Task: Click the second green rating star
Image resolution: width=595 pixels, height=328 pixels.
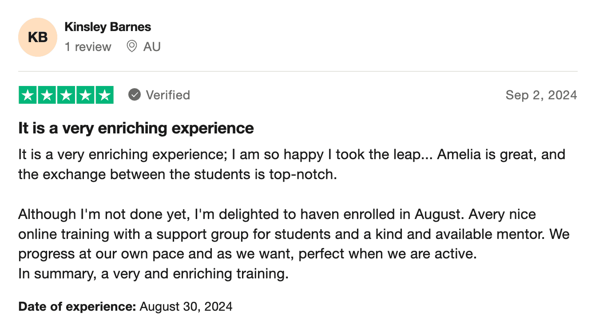Action: tap(47, 95)
